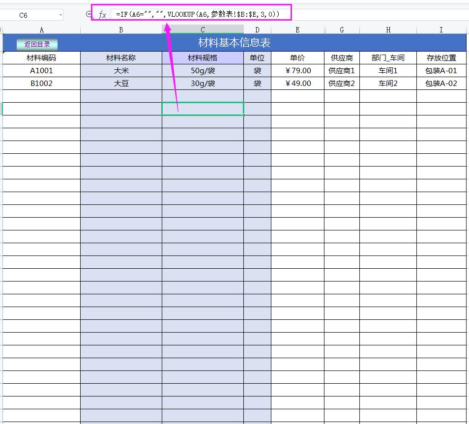Click the 材料基本信息表 title cell
Viewport: 469px width, 424px height.
pyautogui.click(x=234, y=42)
